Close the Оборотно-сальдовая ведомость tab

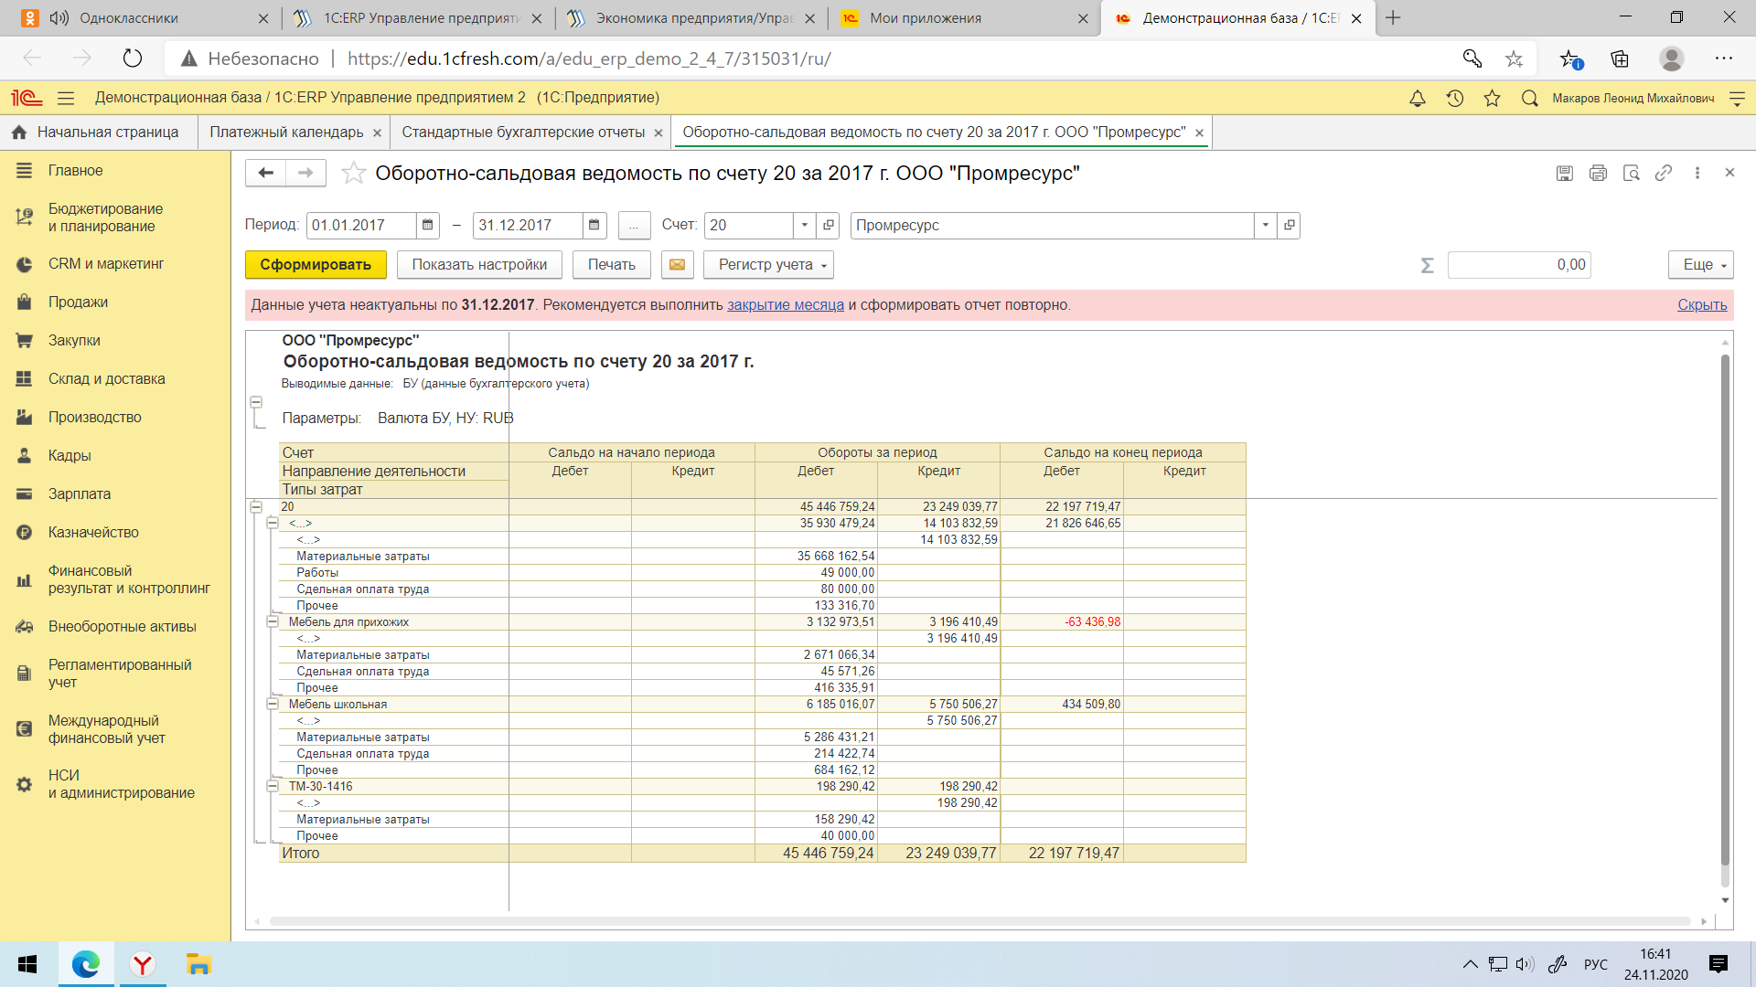[x=1199, y=133]
